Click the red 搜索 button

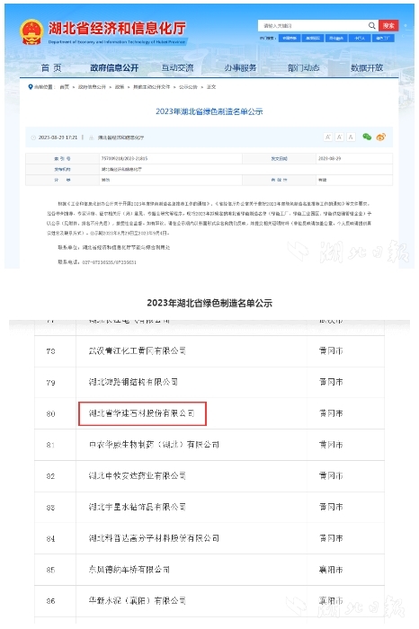(x=388, y=26)
